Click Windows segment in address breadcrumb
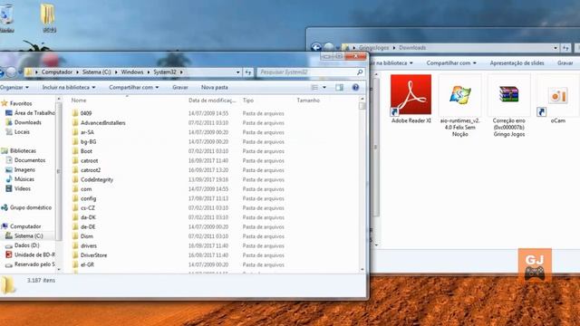 click(x=132, y=72)
